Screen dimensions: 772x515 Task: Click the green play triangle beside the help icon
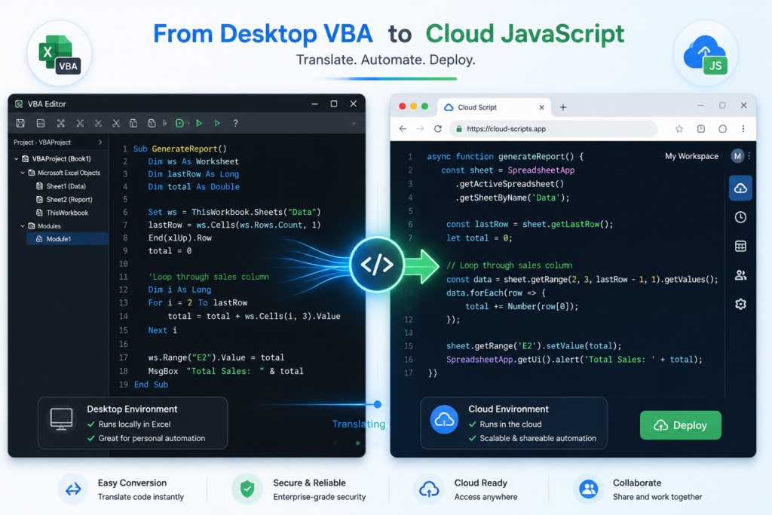click(217, 123)
